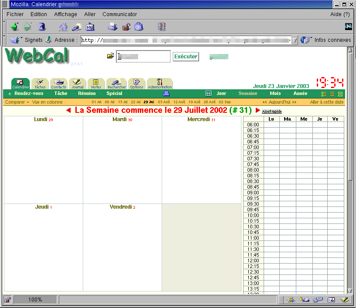
Task: Click the status bar lock icon
Action: click(x=8, y=300)
